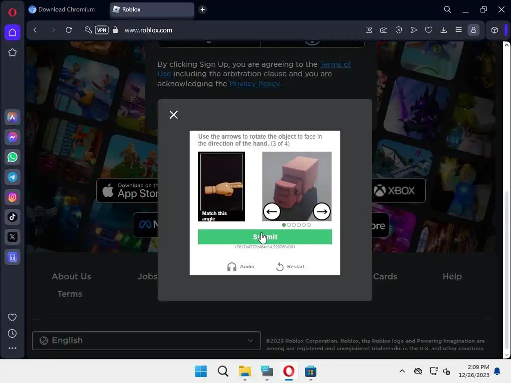Open the toolbar heart bookmark icon

coord(429,30)
